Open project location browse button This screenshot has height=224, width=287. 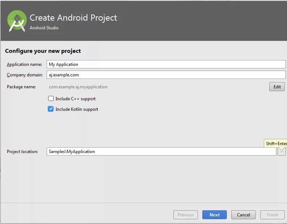[282, 152]
